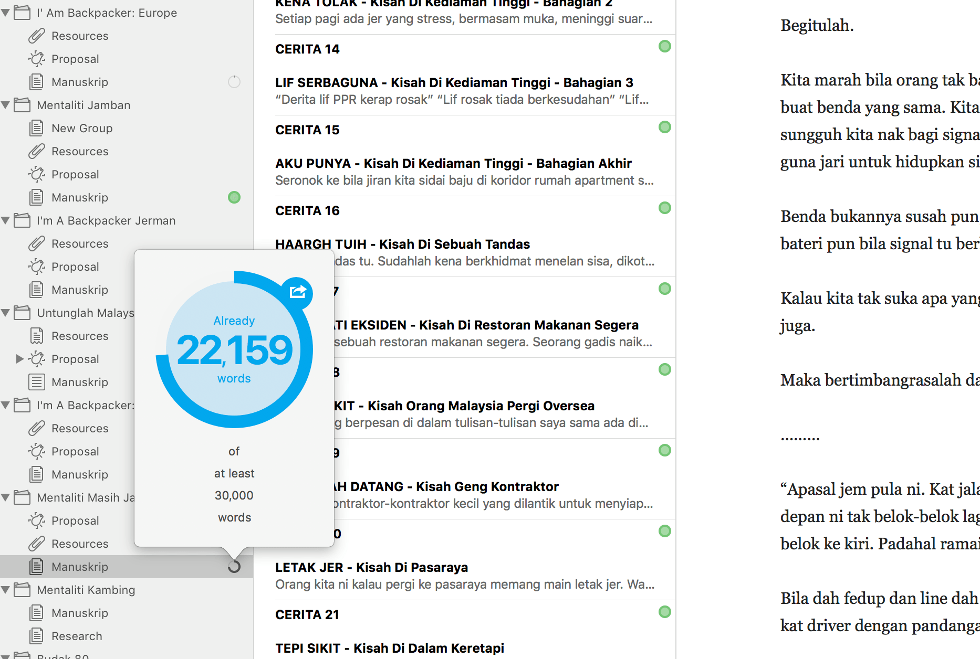
Task: Click green status dot for CERITA 14
Action: pyautogui.click(x=664, y=46)
